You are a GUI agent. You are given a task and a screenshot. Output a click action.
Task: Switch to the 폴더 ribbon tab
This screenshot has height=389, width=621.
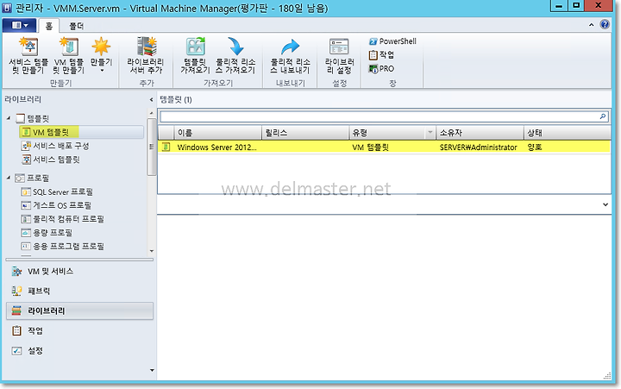tap(77, 26)
